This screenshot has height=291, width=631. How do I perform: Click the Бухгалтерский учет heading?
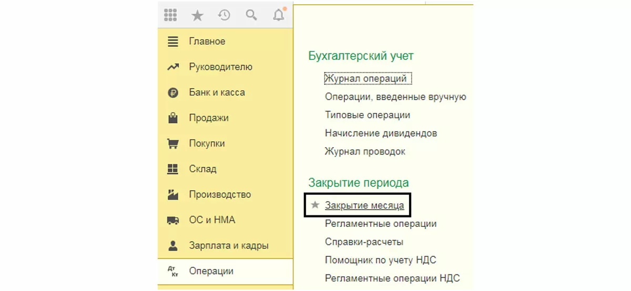[x=361, y=56]
